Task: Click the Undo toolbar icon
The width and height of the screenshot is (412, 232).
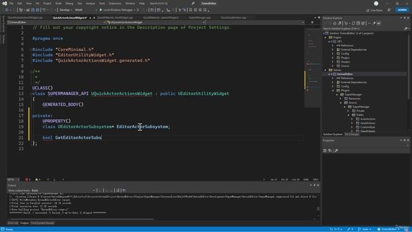Action: tap(44, 10)
